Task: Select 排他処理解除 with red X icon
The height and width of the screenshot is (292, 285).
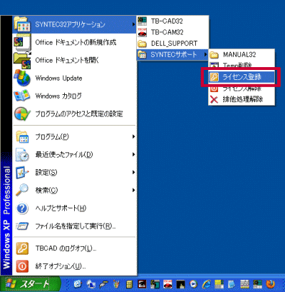Action: [x=242, y=99]
